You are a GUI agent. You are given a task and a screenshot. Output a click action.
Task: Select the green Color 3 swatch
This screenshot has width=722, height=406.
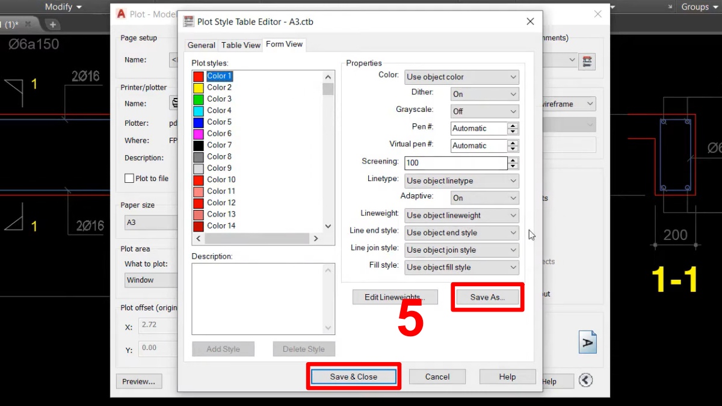[199, 99]
